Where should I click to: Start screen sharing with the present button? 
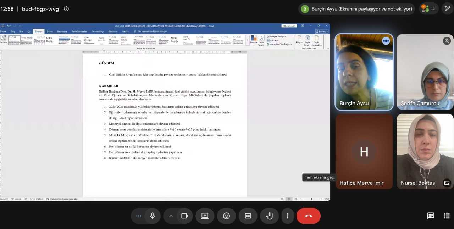(205, 216)
